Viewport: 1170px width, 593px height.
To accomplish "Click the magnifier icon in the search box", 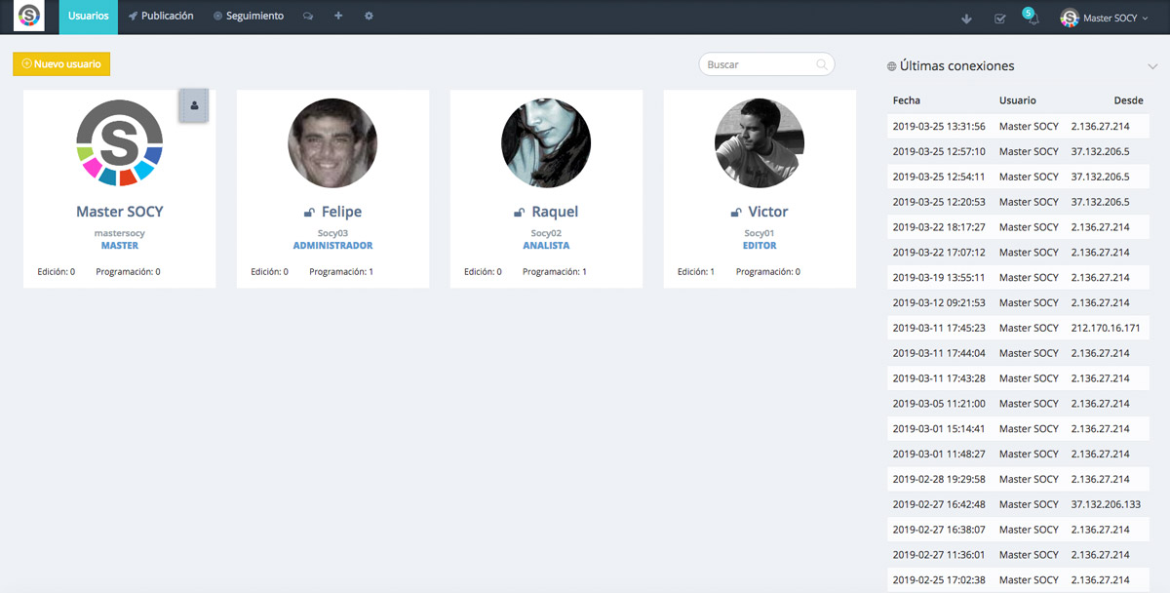I will coord(822,64).
